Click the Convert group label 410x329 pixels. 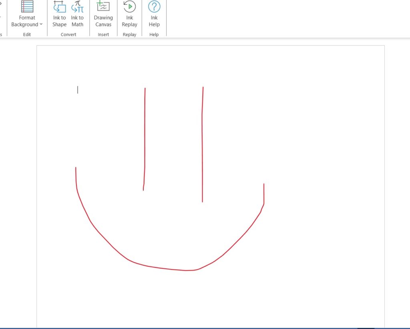(68, 34)
